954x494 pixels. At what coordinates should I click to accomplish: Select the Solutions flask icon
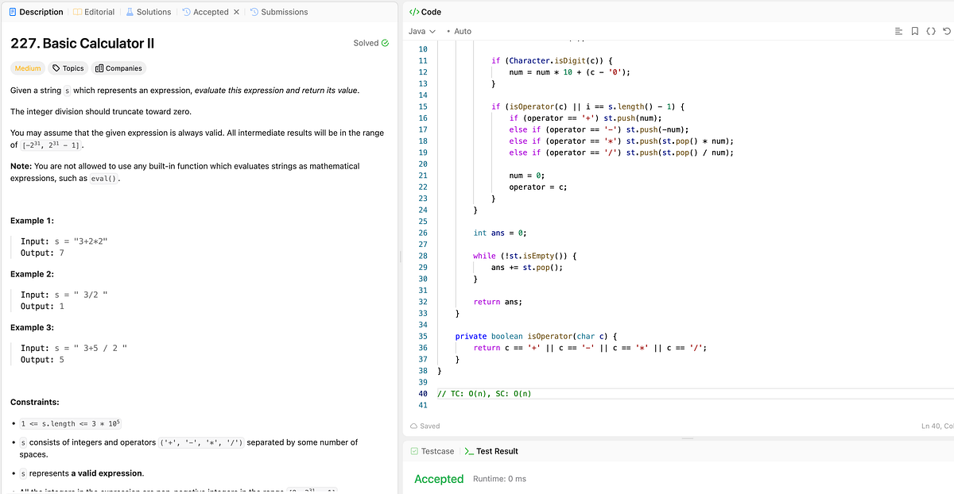coord(130,11)
